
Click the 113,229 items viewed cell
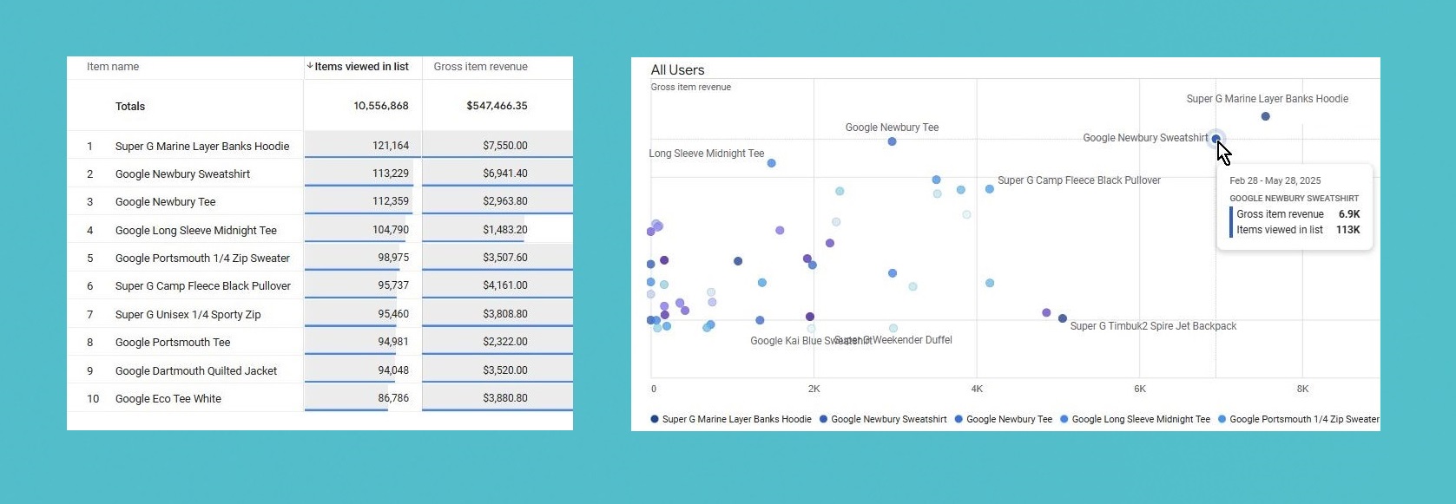pos(391,173)
